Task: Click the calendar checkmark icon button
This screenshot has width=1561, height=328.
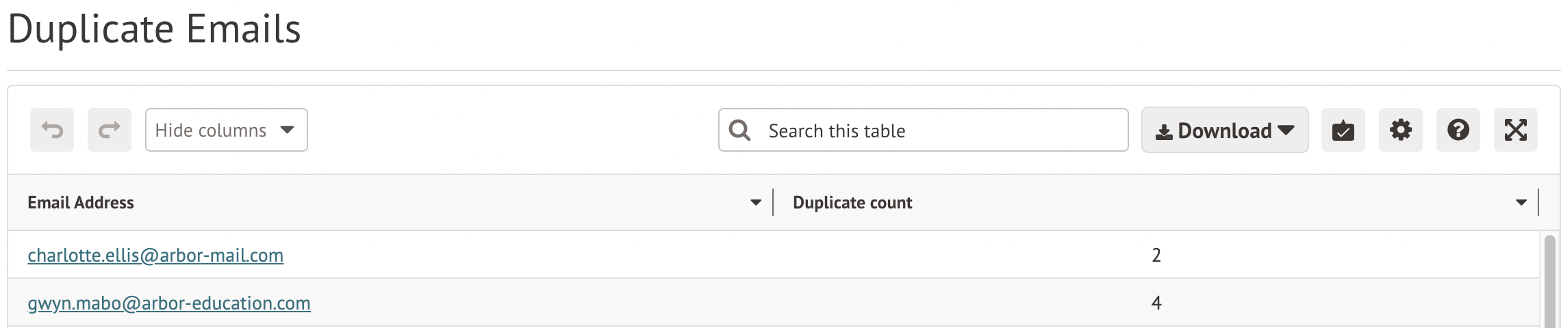Action: [x=1343, y=130]
